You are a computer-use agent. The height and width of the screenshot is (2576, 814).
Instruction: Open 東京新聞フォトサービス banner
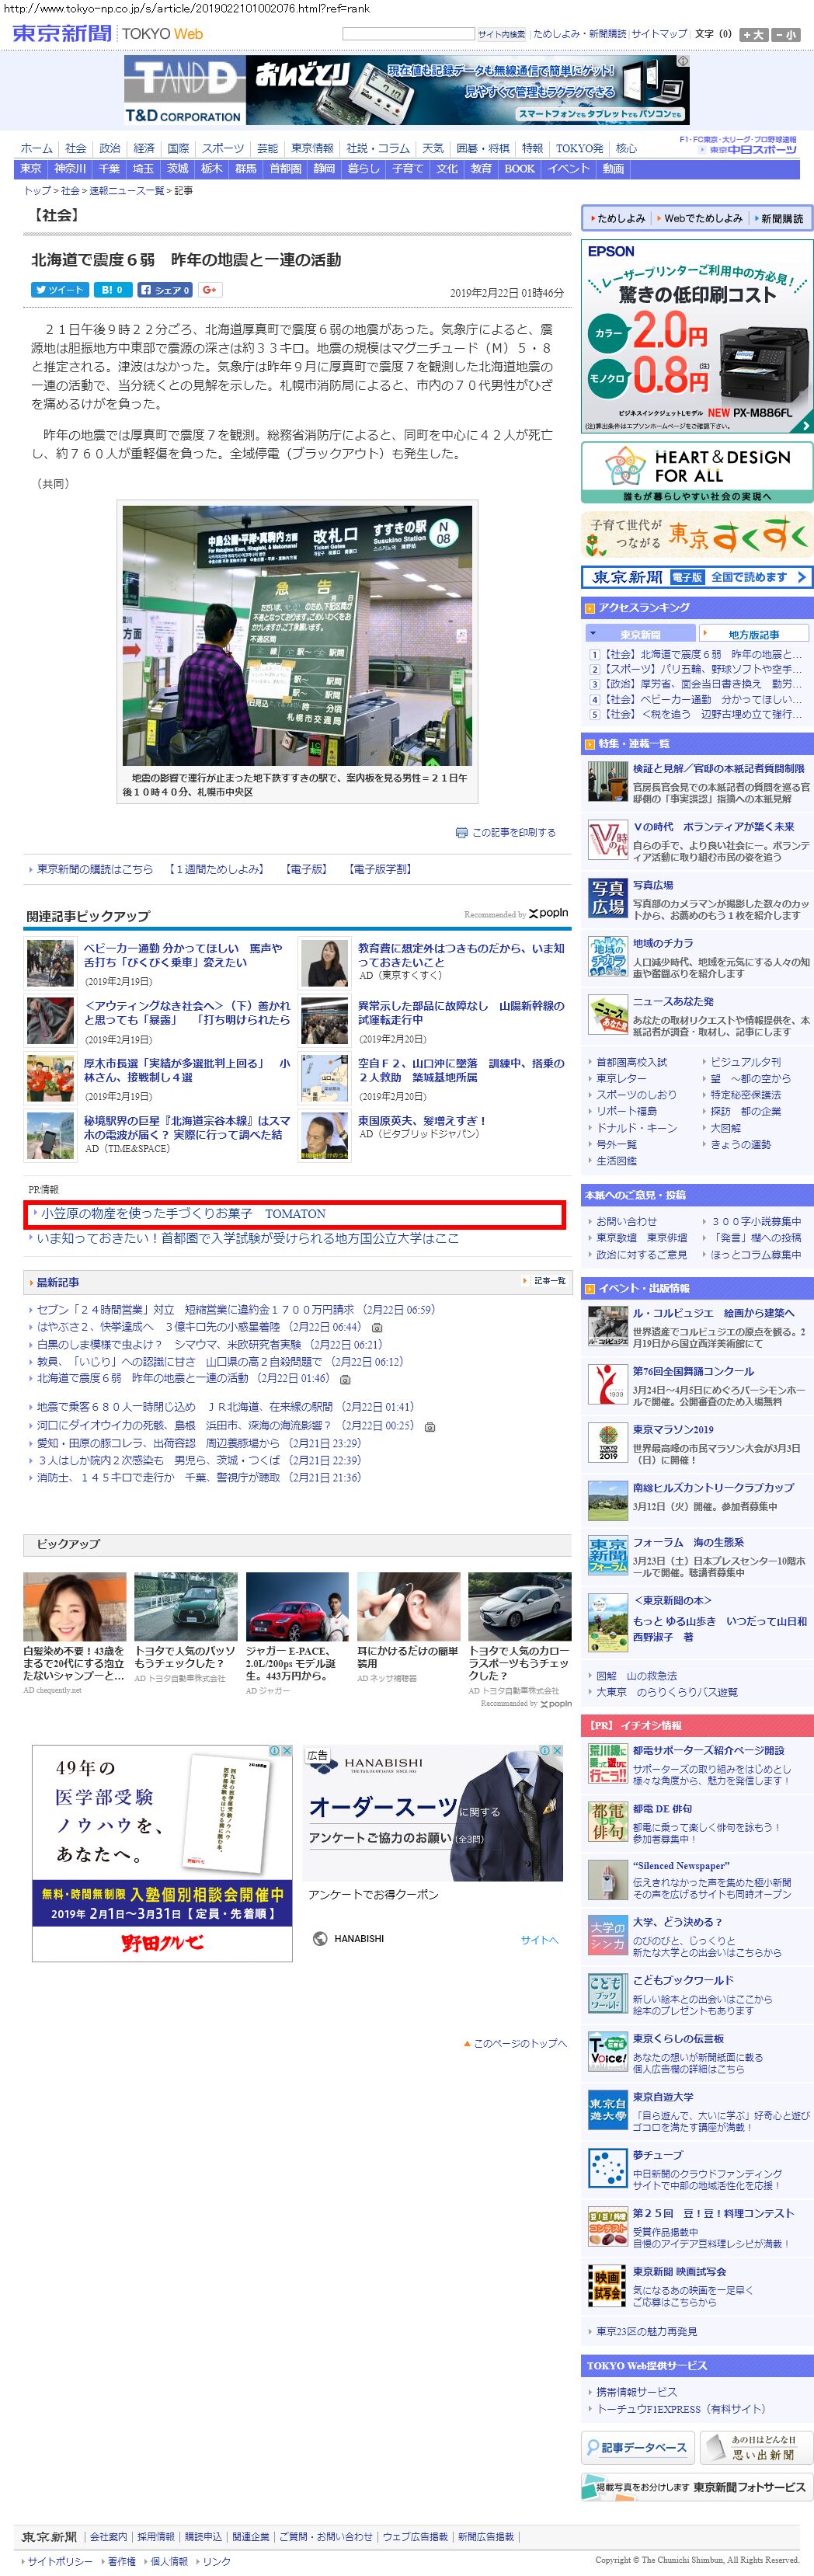[x=697, y=2487]
